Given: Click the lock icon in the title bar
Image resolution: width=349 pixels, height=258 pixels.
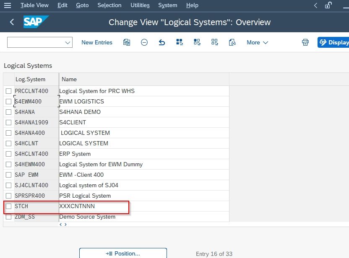Looking at the screenshot, I should (328, 5).
